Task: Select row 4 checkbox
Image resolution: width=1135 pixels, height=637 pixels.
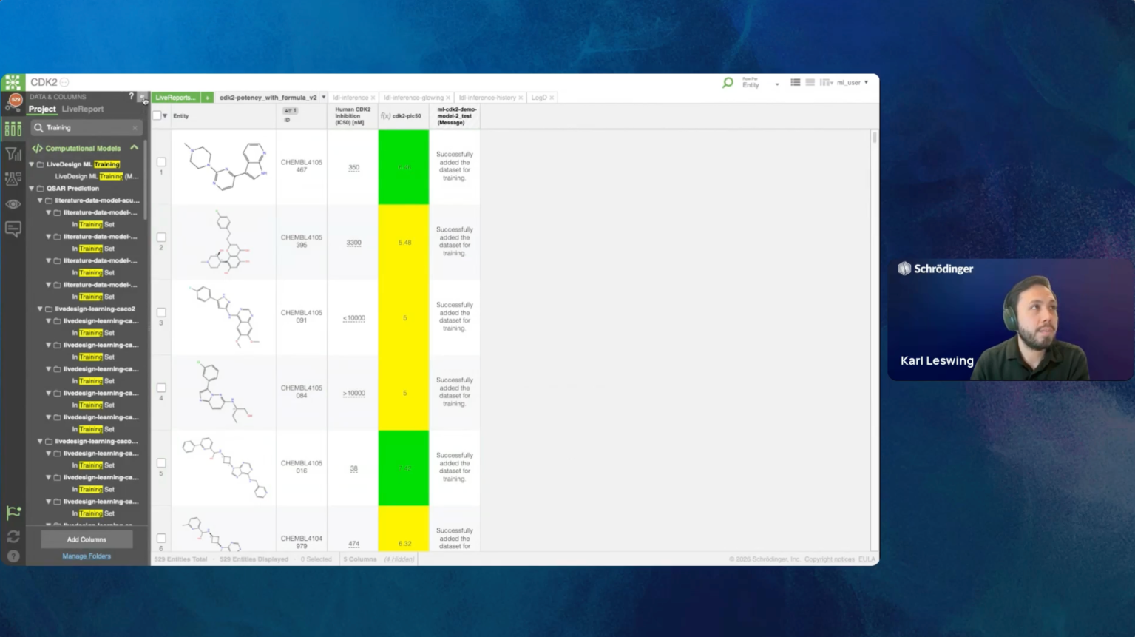Action: click(x=161, y=388)
